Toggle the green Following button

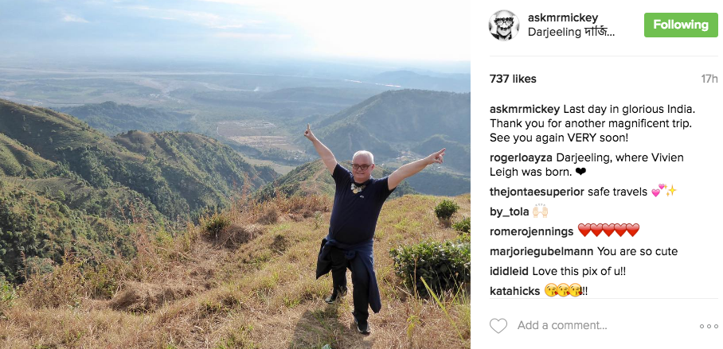click(x=681, y=25)
